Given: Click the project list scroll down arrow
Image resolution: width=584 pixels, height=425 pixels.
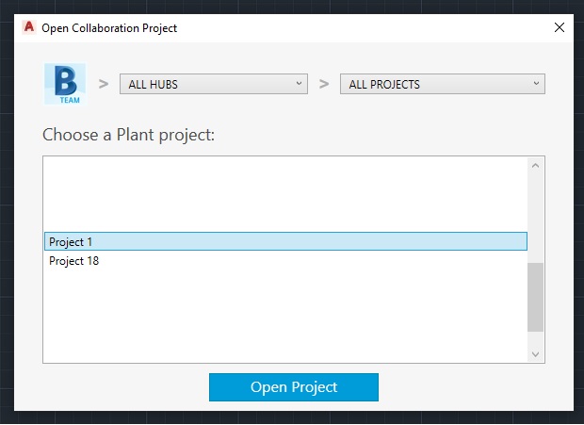Looking at the screenshot, I should point(536,354).
